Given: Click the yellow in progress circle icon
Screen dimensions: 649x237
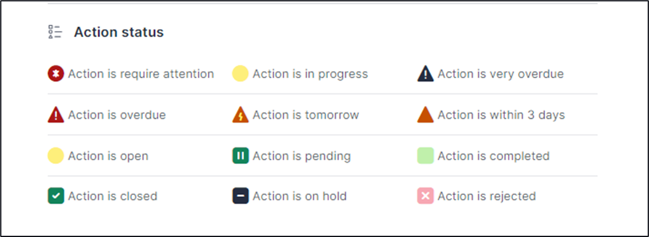Looking at the screenshot, I should tap(241, 74).
